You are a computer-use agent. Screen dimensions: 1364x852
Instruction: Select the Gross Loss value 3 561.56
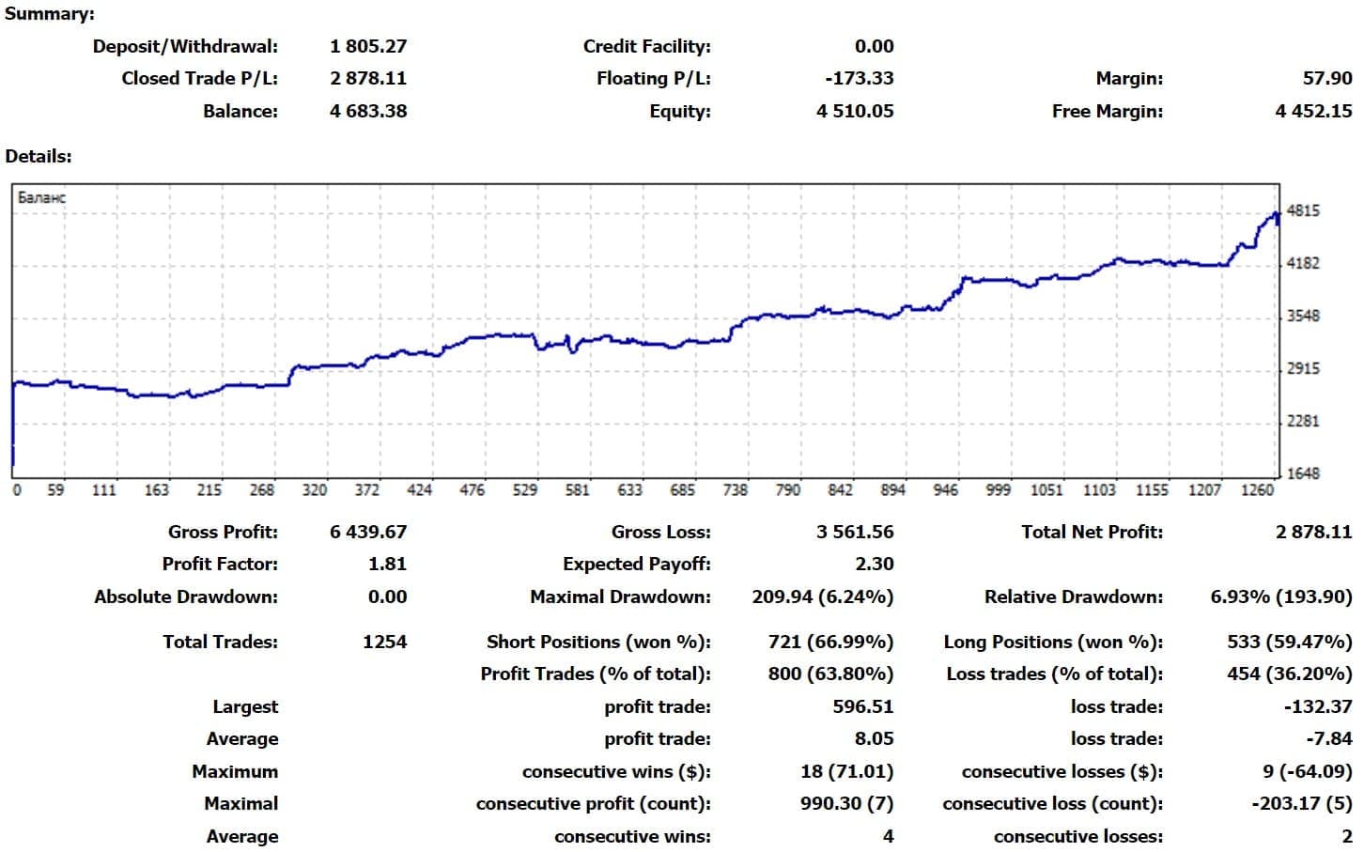coord(855,532)
